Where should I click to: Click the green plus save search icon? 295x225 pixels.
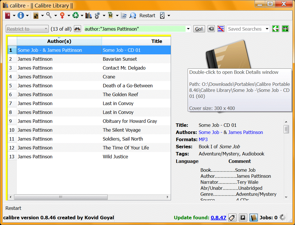(x=285, y=29)
